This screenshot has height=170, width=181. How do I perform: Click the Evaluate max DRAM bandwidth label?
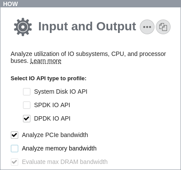[x=65, y=162]
